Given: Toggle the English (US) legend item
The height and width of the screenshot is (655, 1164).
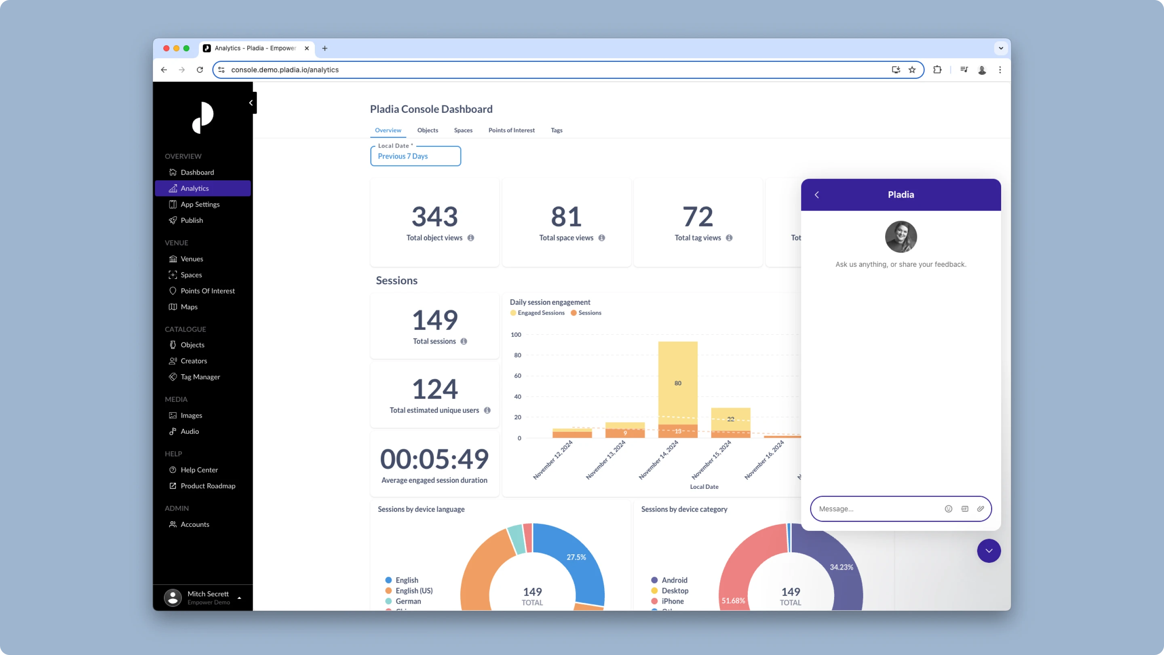Looking at the screenshot, I should (x=409, y=591).
